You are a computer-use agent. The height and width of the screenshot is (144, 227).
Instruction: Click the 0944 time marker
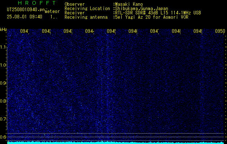pos(90,31)
